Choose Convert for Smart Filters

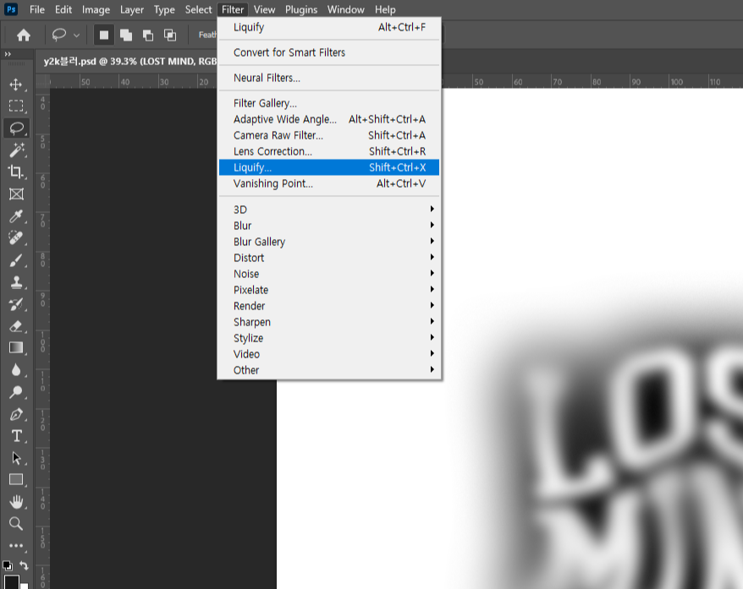[x=329, y=52]
